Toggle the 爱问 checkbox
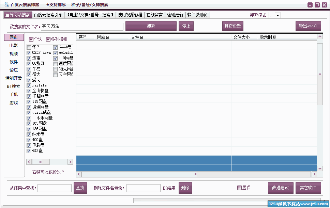This screenshot has height=208, width=330. 29,80
